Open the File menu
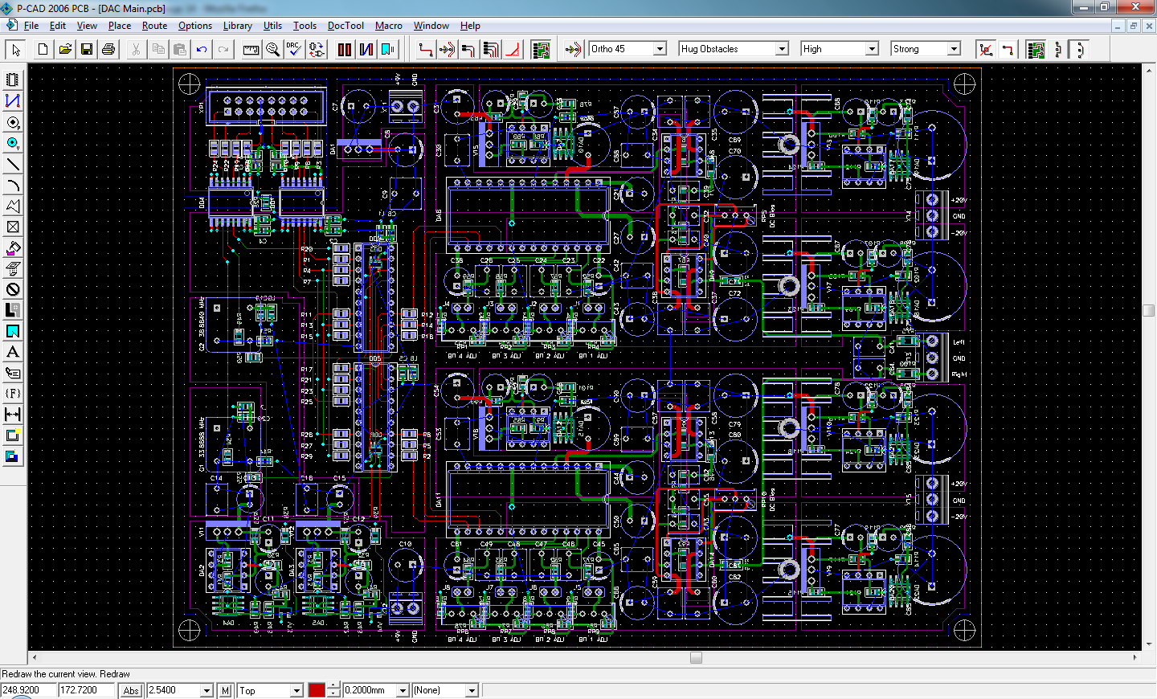Viewport: 1157px width, 699px height. coord(31,26)
